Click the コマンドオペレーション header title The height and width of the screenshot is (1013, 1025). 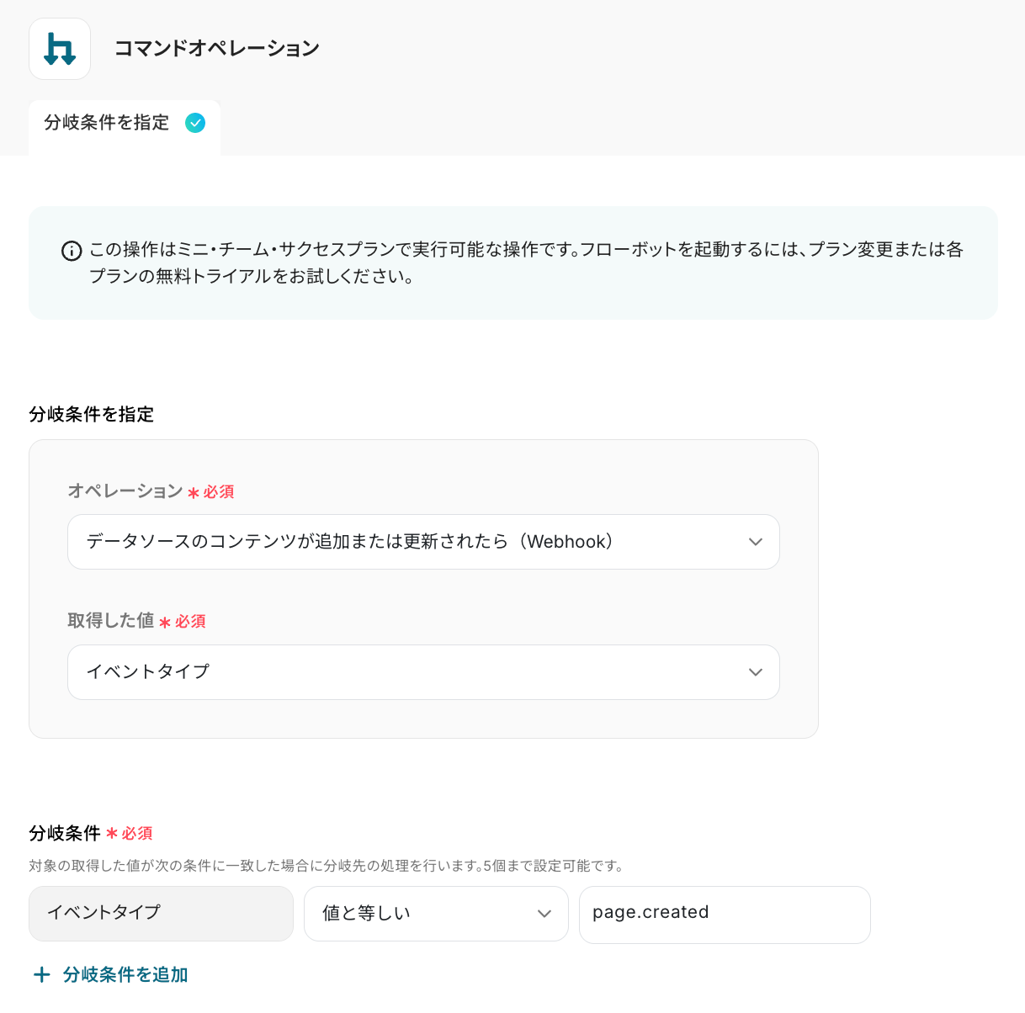217,49
